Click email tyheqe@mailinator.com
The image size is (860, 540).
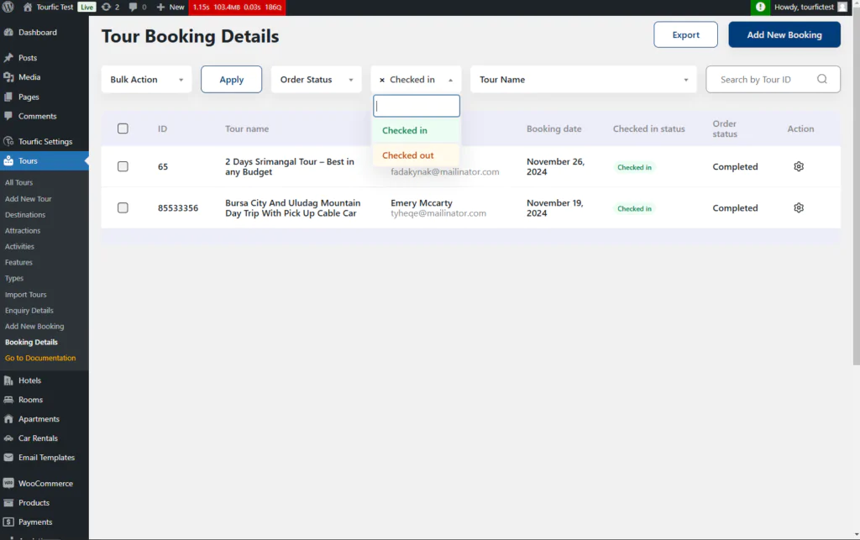tap(438, 213)
